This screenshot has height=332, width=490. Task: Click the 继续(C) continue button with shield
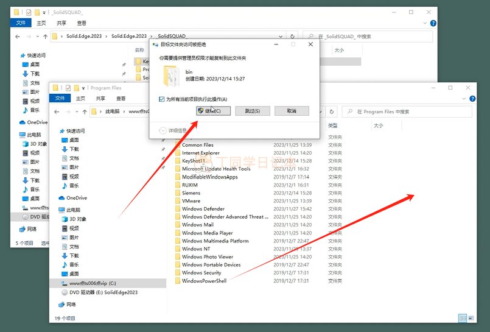tap(212, 111)
